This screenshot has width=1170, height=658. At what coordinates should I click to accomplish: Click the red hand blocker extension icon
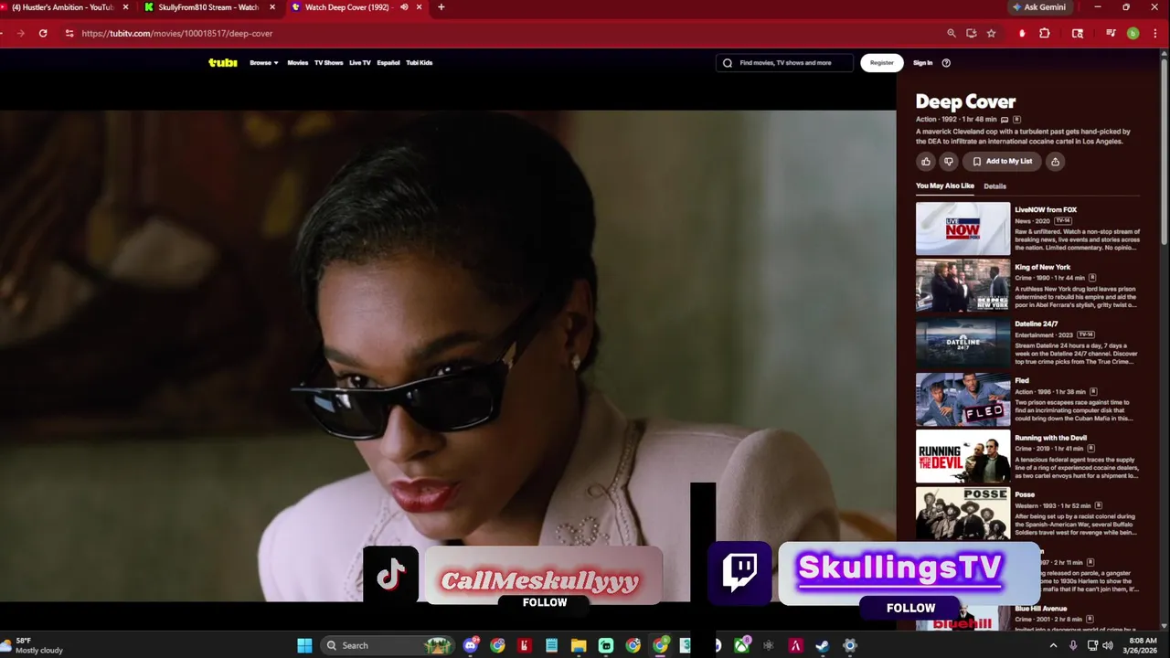(x=1022, y=33)
